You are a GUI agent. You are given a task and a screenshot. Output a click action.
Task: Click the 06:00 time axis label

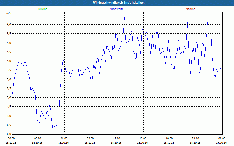coord(64,138)
